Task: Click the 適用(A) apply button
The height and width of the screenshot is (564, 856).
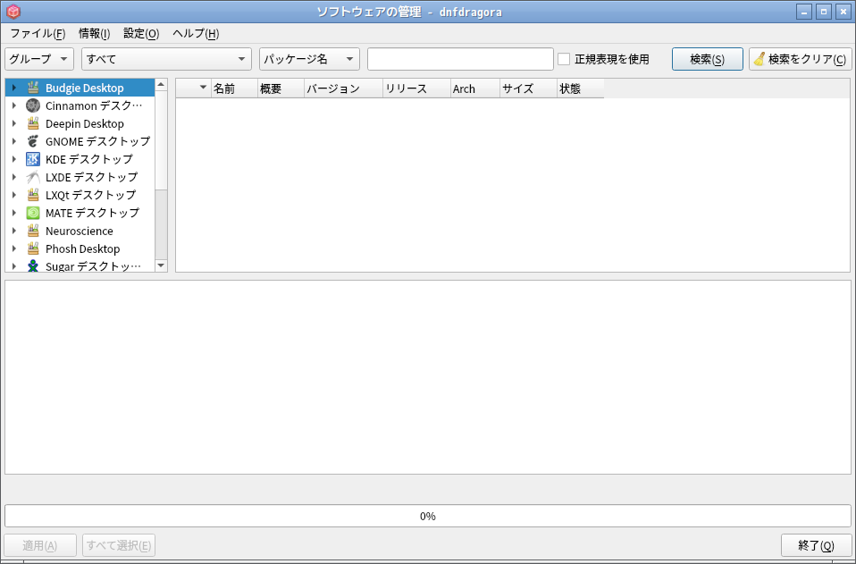Action: [40, 545]
